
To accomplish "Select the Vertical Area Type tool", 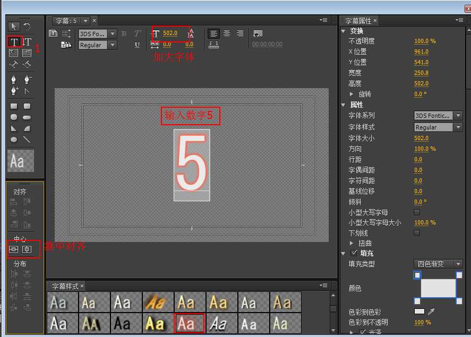I will click(x=27, y=53).
